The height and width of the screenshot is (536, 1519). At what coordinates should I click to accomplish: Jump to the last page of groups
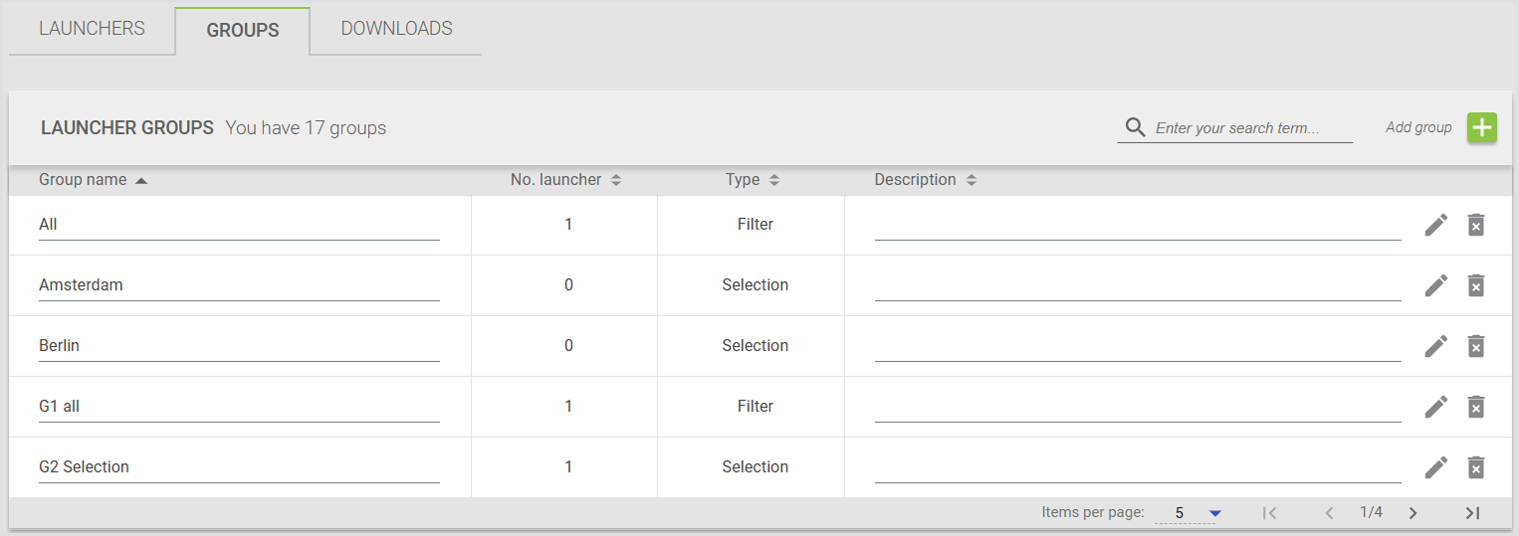(x=1472, y=513)
